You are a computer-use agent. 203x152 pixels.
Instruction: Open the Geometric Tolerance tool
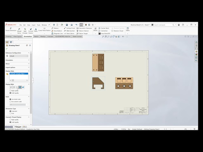coord(84,28)
